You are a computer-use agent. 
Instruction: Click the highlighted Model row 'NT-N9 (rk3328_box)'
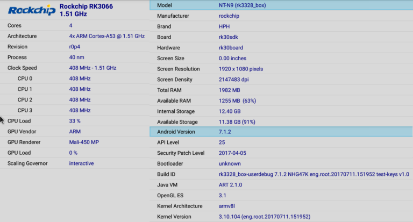pos(281,5)
